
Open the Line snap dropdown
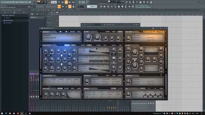click(81, 6)
